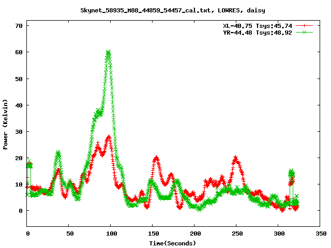Click the x-axis tick label 150
331x248 pixels.
pyautogui.click(x=154, y=234)
